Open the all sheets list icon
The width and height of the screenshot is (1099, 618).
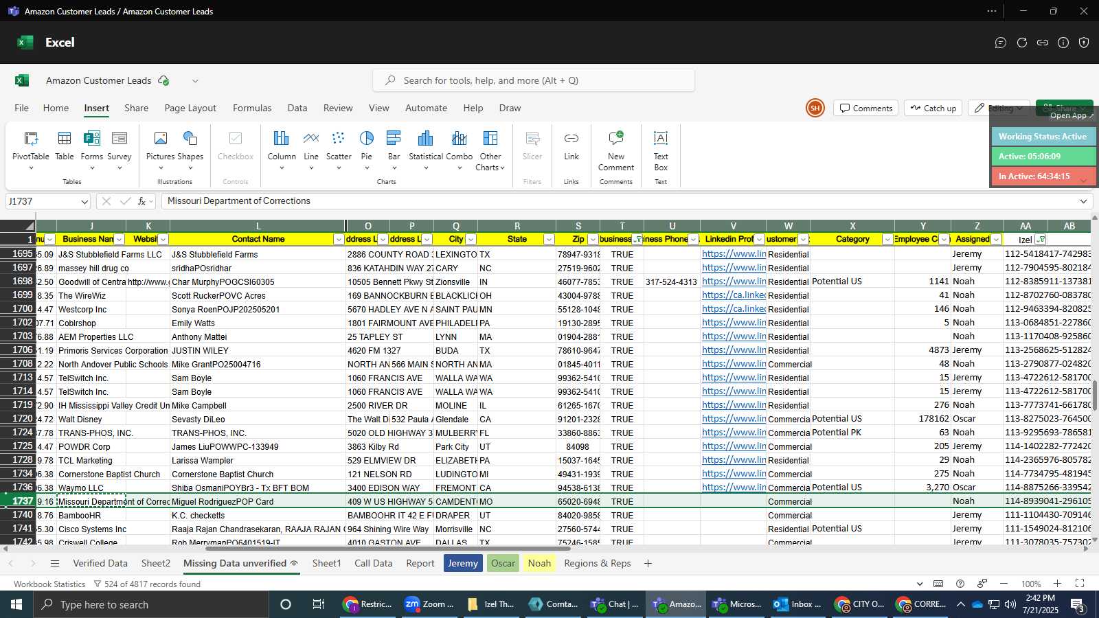pos(55,563)
